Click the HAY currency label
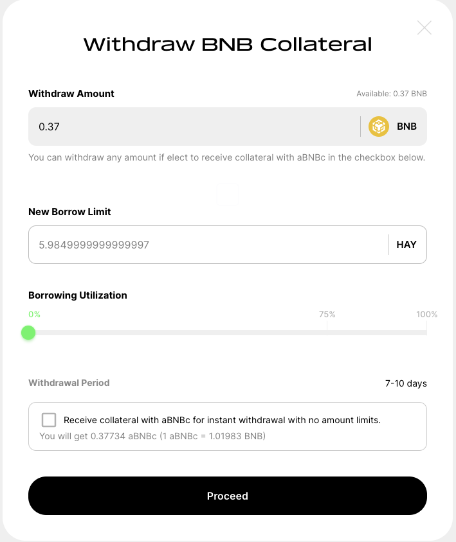 point(406,245)
